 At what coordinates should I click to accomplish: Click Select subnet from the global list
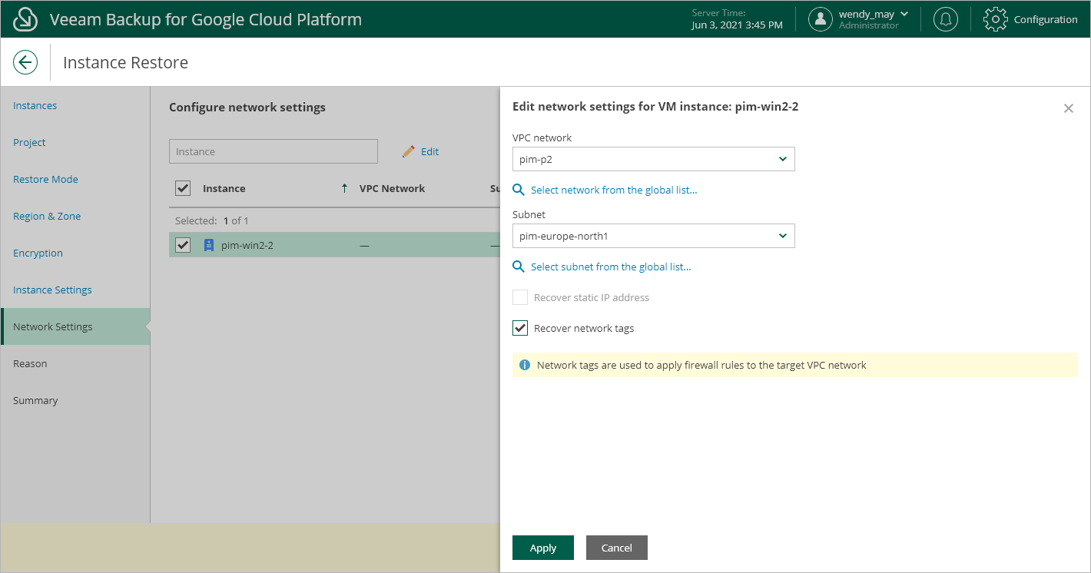(x=611, y=267)
